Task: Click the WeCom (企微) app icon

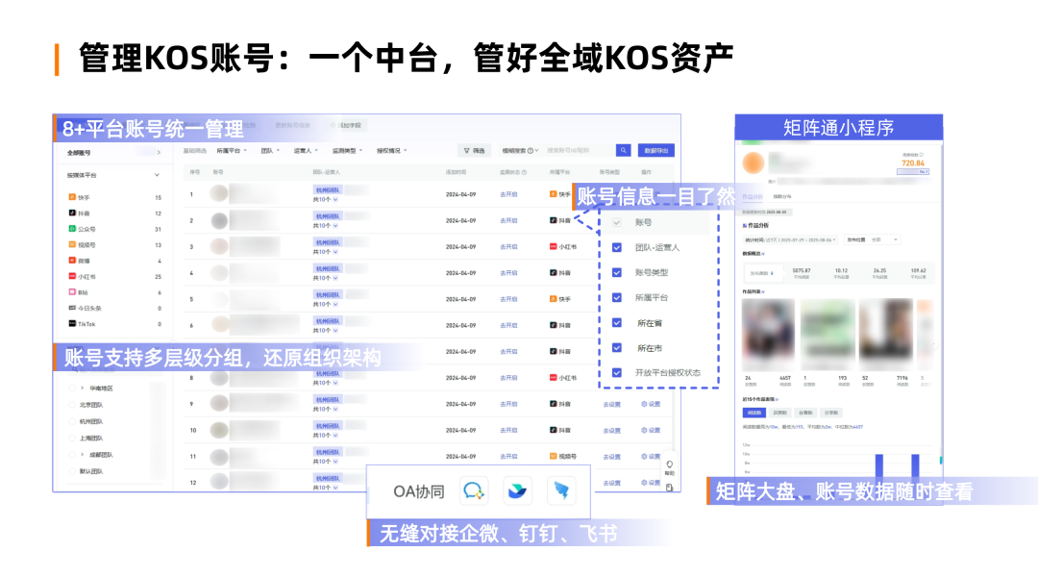Action: coord(475,491)
